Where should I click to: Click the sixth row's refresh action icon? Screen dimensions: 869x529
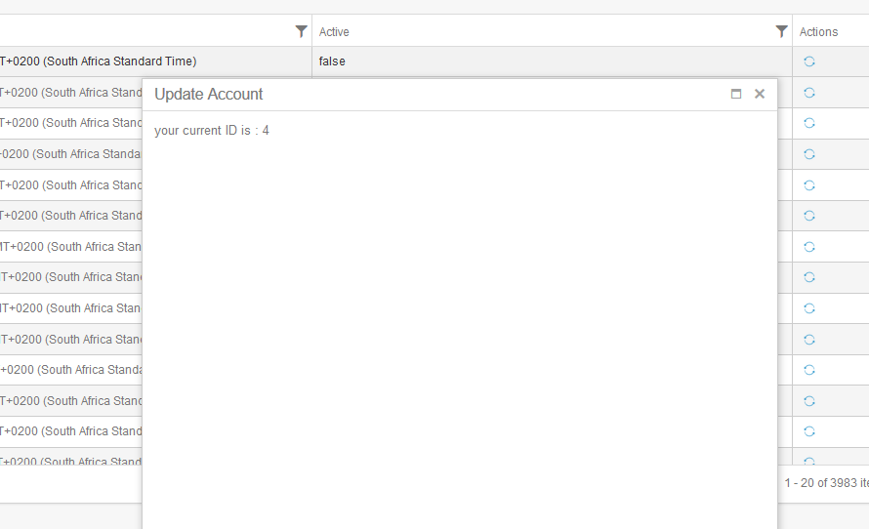click(x=809, y=216)
